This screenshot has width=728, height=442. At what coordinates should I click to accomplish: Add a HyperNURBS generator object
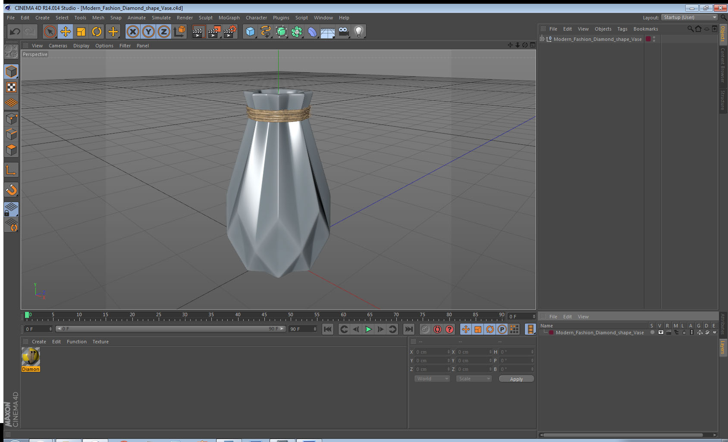pos(281,31)
